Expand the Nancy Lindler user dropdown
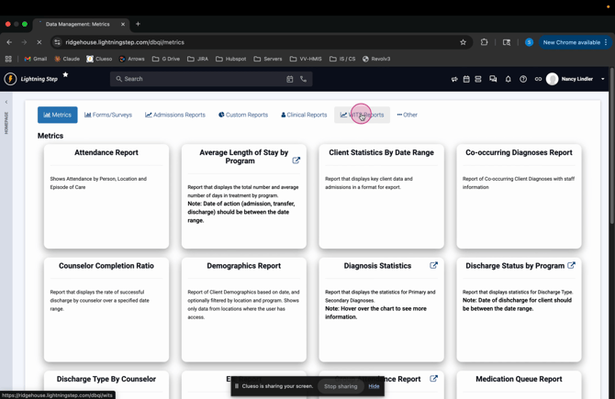The height and width of the screenshot is (399, 615). coord(603,79)
